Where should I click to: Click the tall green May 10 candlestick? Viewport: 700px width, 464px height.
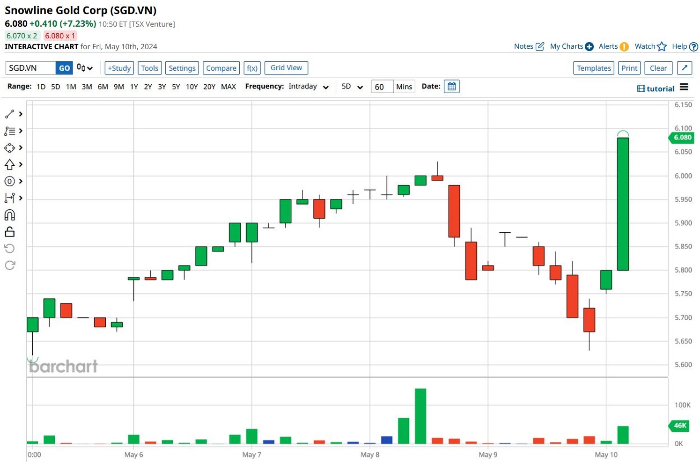(x=623, y=204)
